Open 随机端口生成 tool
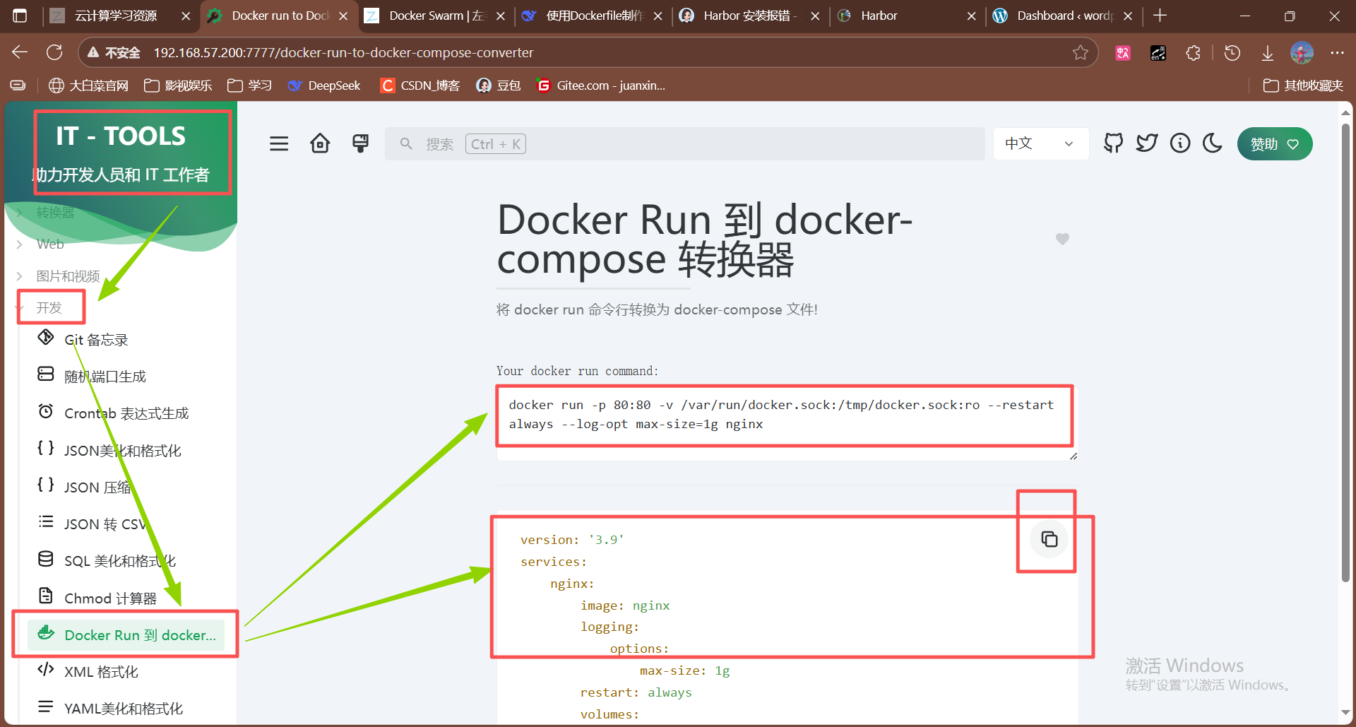Screen dimensions: 1356x727 pos(126,377)
